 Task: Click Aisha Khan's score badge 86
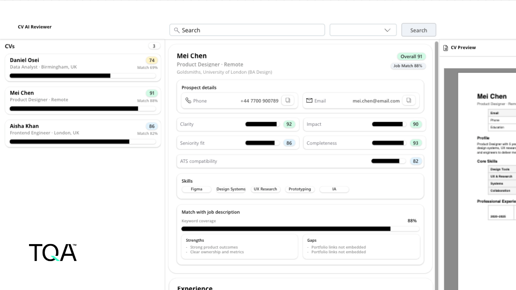point(152,126)
